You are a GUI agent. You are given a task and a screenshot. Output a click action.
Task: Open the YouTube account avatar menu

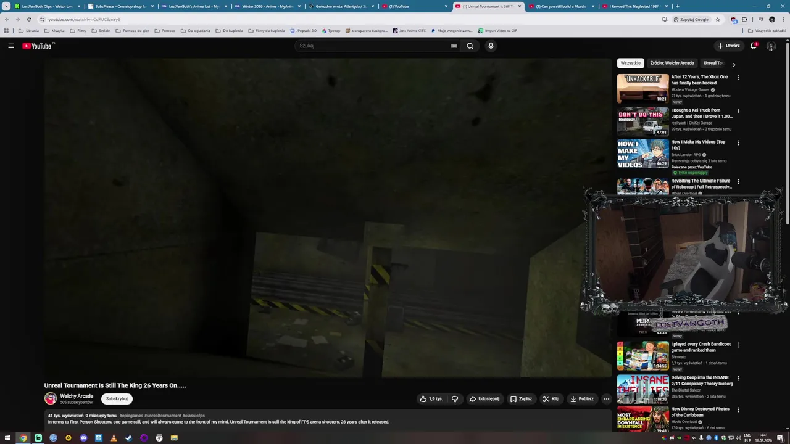tap(771, 46)
